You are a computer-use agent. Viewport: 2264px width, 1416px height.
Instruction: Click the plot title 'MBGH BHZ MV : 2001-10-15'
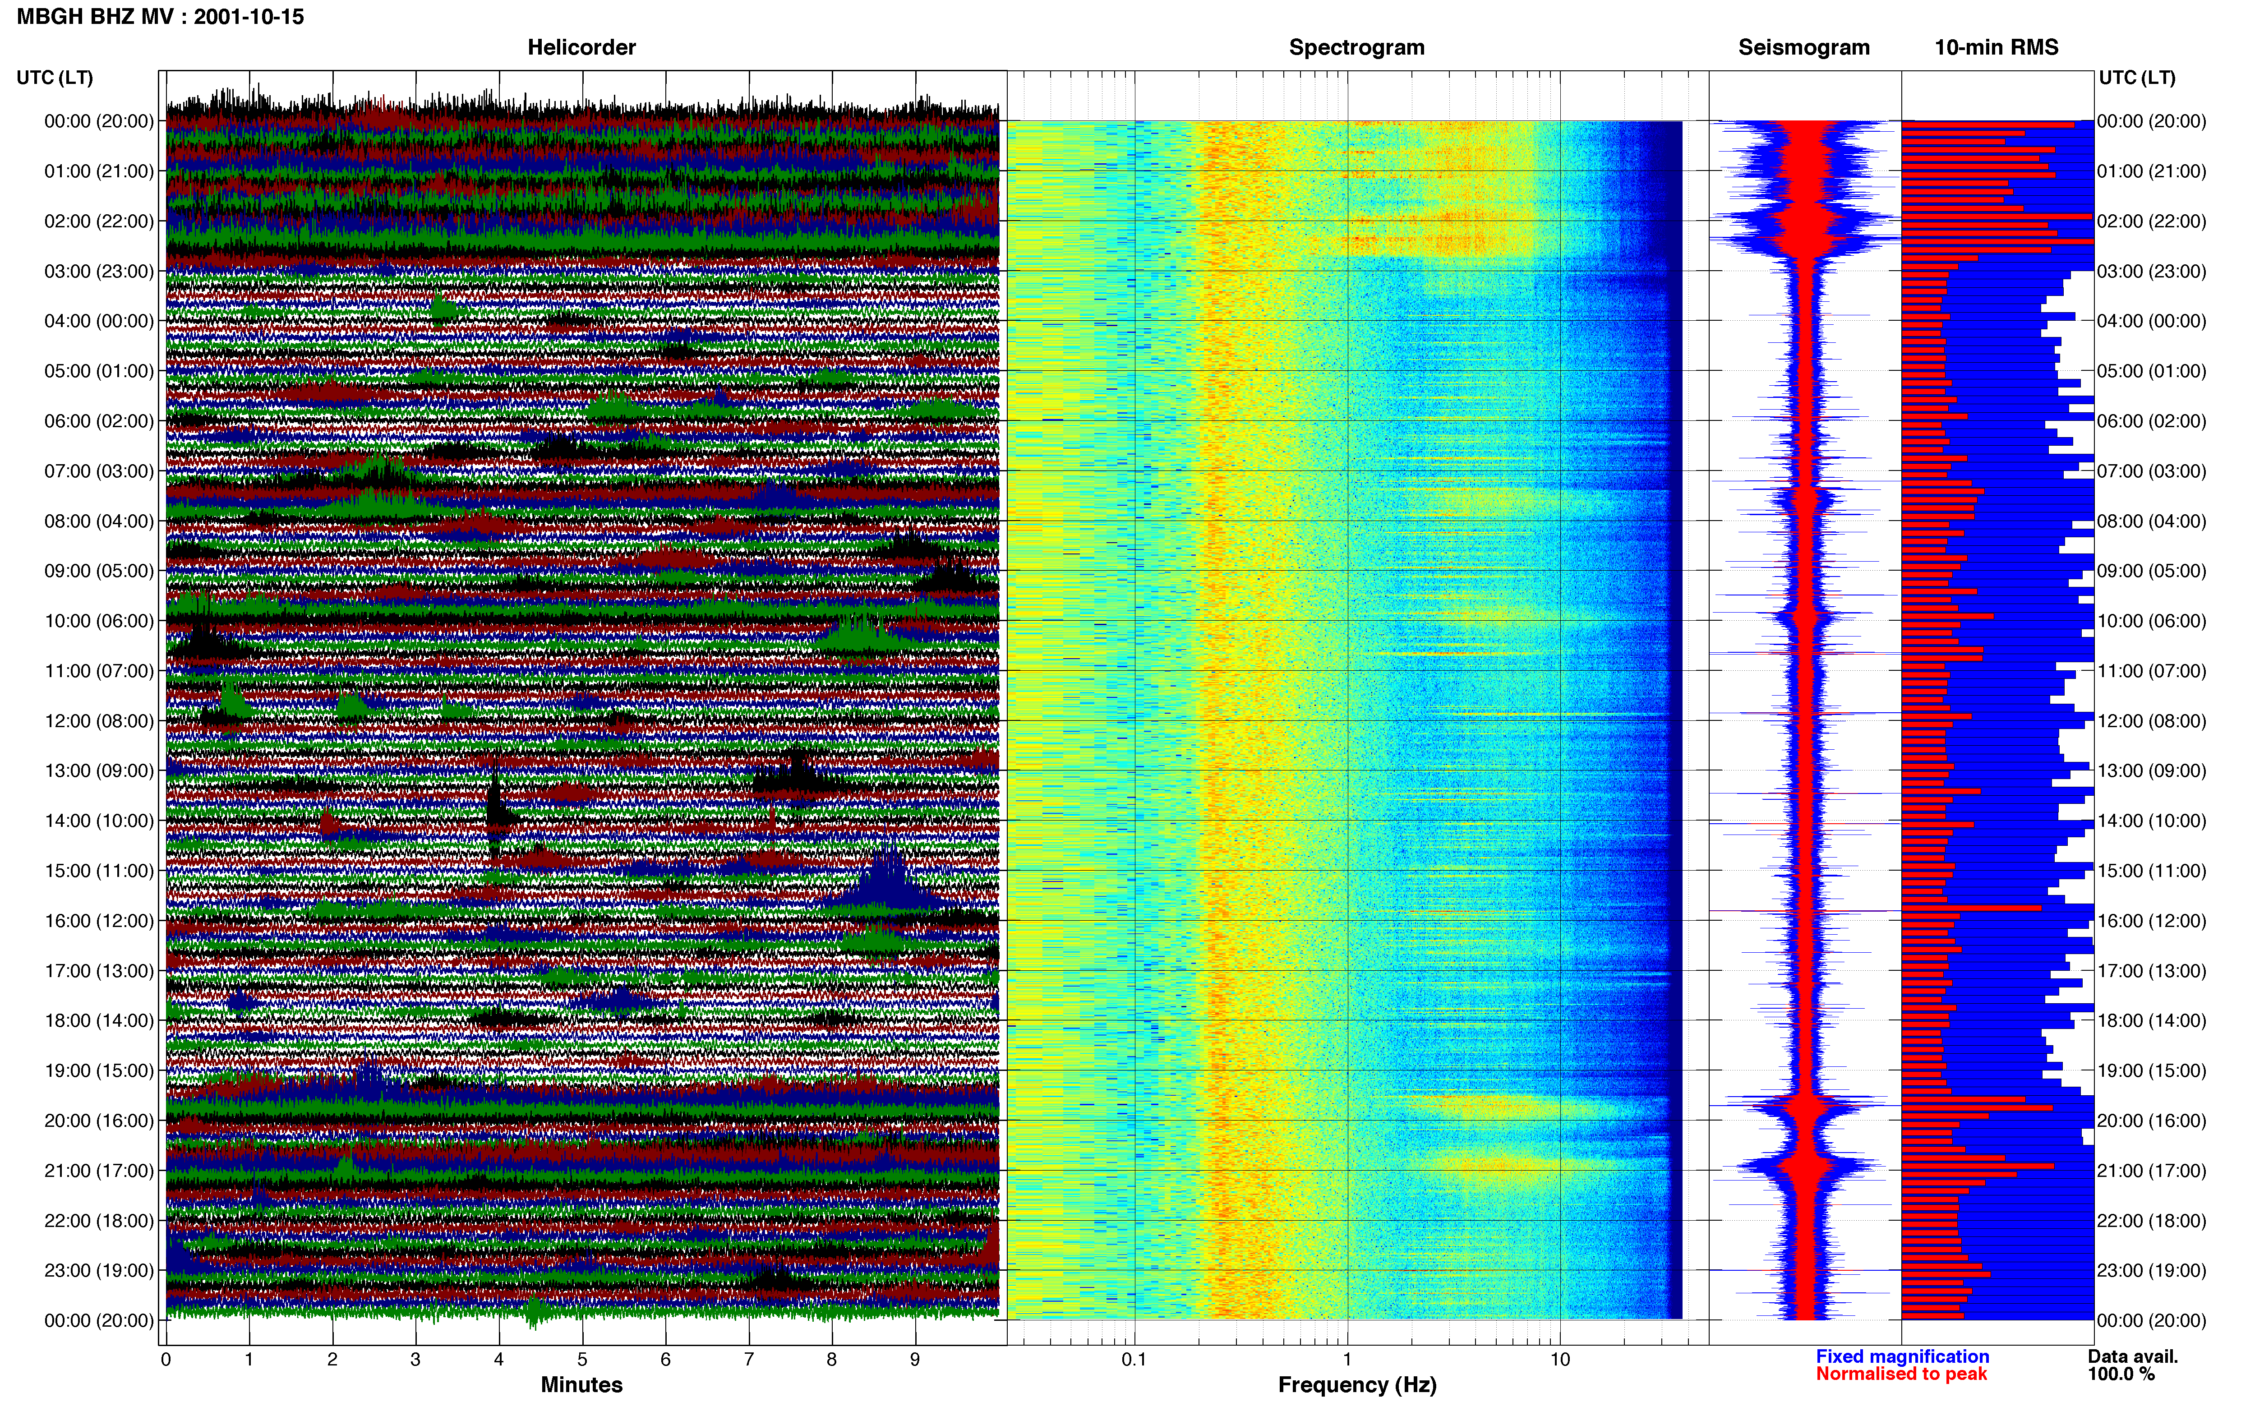pos(160,17)
